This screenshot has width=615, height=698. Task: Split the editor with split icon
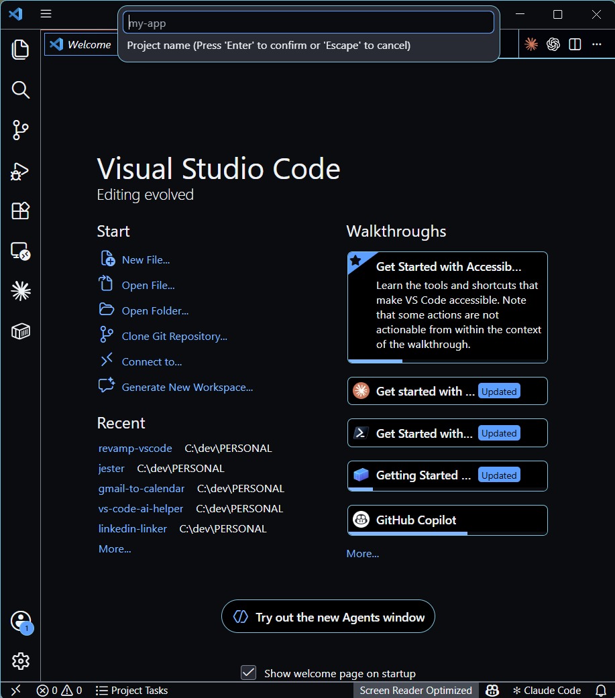pos(575,44)
